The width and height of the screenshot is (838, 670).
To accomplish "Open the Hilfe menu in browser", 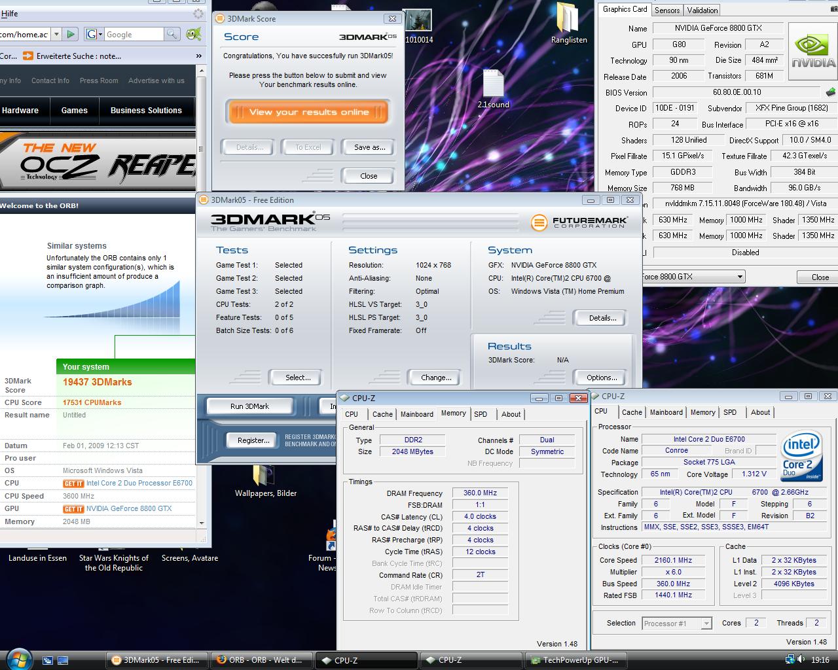I will [9, 13].
